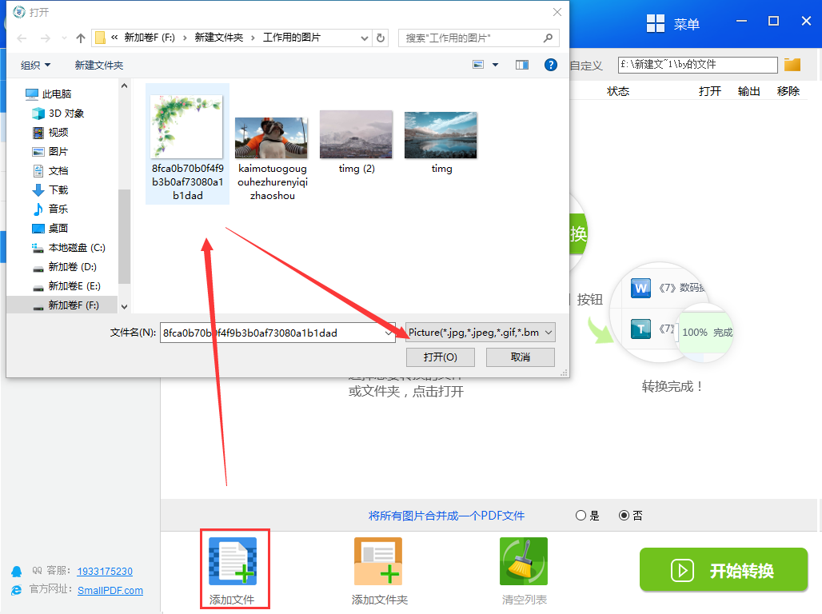The width and height of the screenshot is (822, 614).
Task: Click the 新建文件夹 toolbar button
Action: (99, 65)
